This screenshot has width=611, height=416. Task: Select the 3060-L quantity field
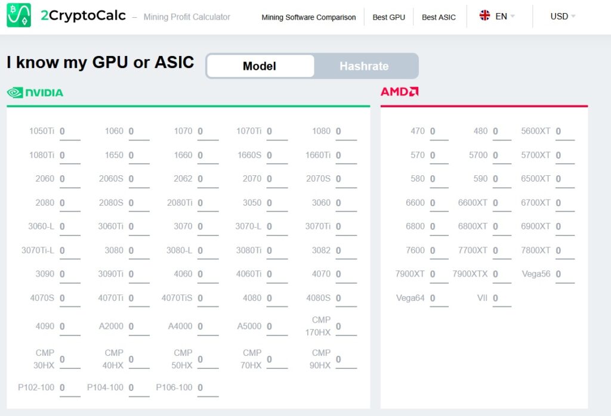coord(70,227)
